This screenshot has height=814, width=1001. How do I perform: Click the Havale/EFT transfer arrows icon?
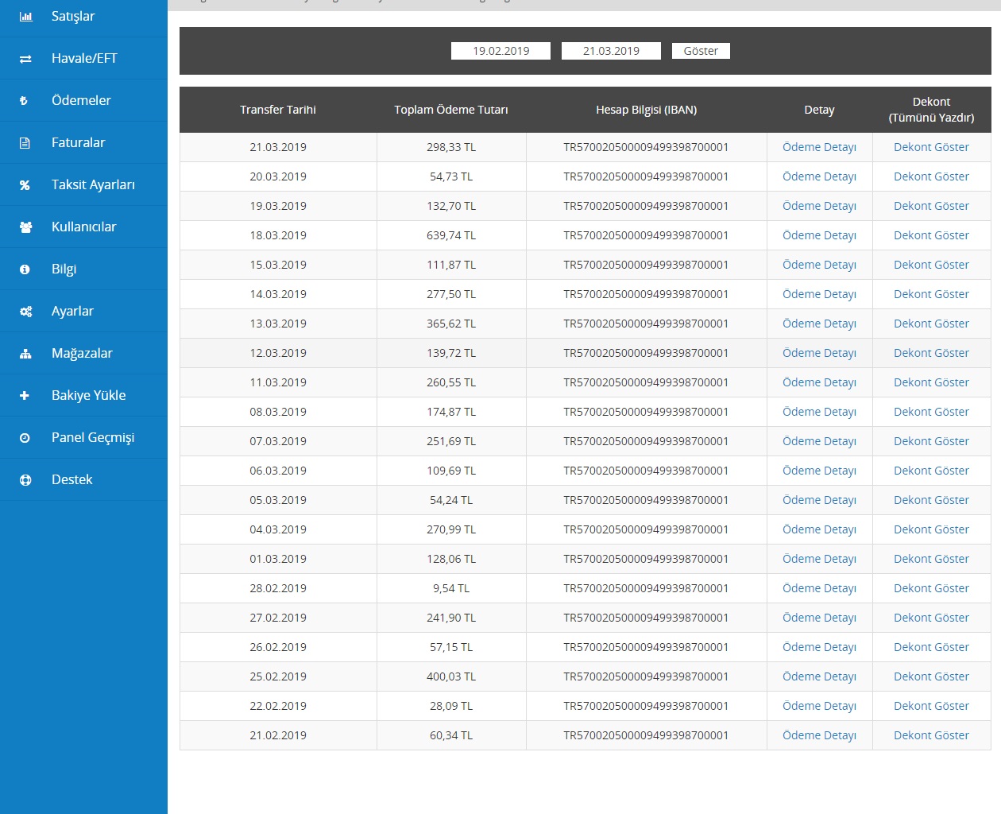25,59
